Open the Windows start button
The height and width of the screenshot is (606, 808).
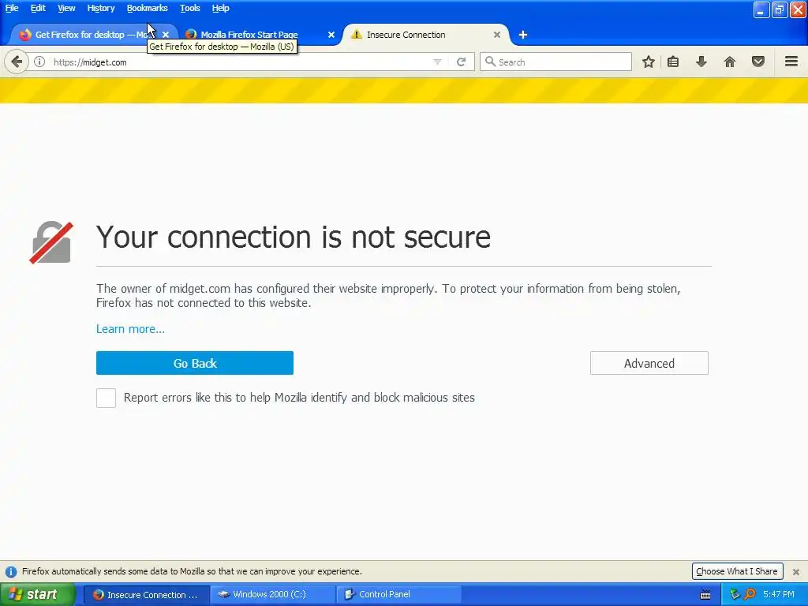38,595
